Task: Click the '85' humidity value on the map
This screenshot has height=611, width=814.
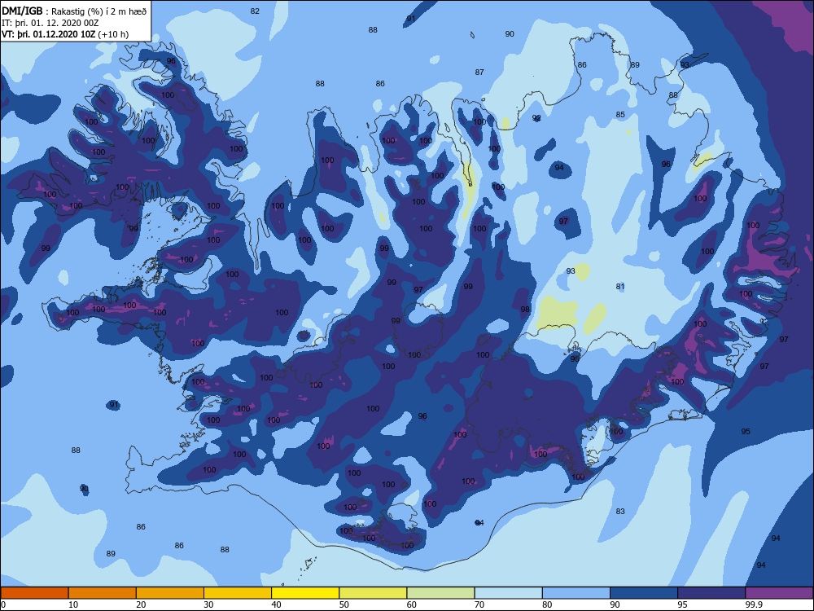Action: tap(619, 115)
